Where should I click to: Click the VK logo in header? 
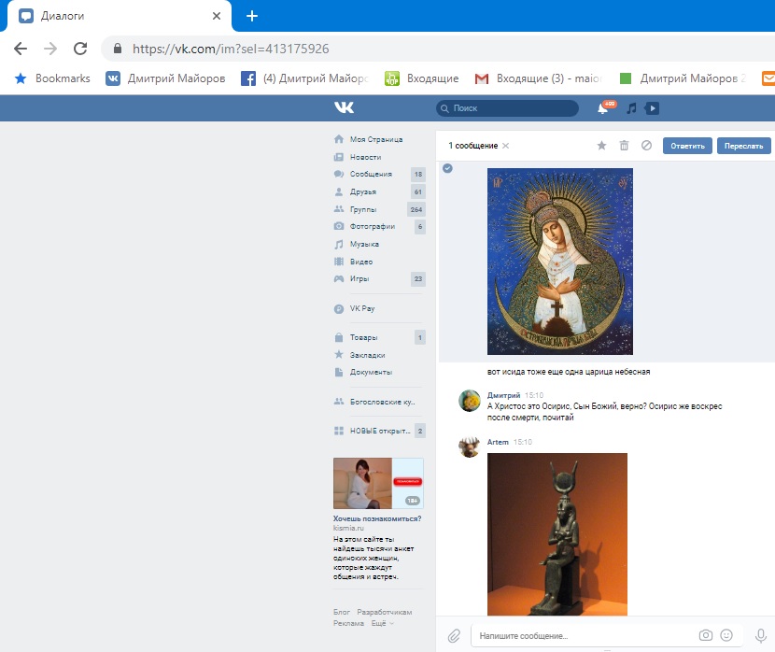[344, 107]
